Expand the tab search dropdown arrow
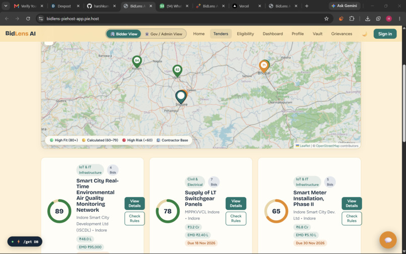The height and width of the screenshot is (254, 406). (x=6, y=6)
